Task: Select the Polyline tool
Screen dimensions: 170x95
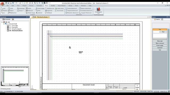Action: coord(4,11)
